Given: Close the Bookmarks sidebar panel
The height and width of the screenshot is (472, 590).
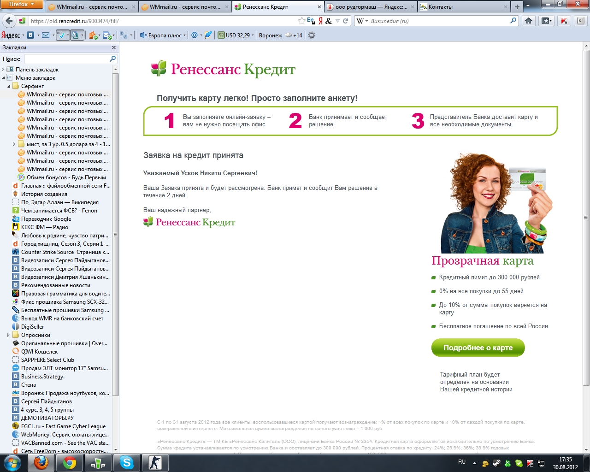Looking at the screenshot, I should [114, 47].
